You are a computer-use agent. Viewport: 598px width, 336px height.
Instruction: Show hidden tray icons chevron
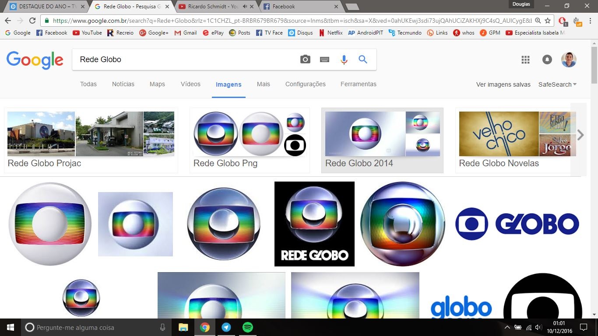click(x=507, y=327)
